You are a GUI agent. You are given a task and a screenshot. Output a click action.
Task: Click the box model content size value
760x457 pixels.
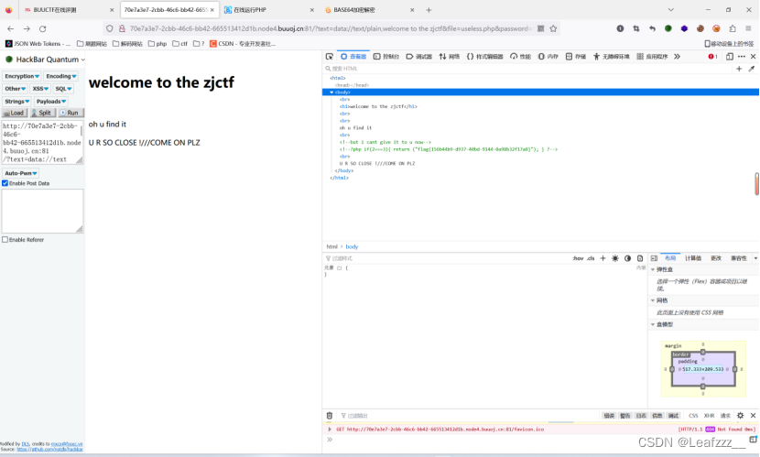pyautogui.click(x=703, y=369)
